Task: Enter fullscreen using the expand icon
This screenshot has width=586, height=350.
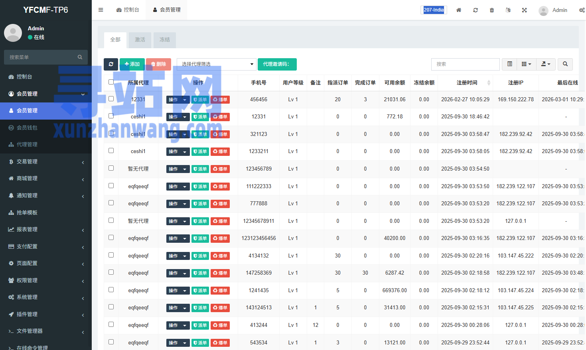Action: [525, 10]
